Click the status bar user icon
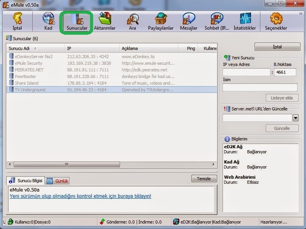 (11, 222)
